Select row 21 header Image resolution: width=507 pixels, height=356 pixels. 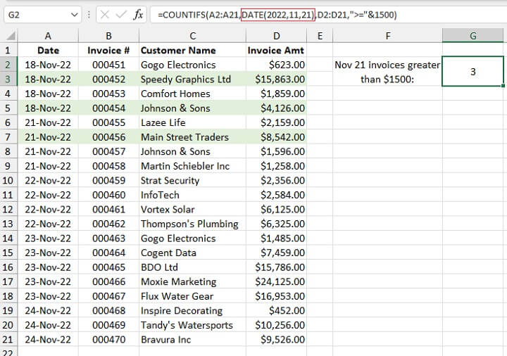click(x=8, y=340)
